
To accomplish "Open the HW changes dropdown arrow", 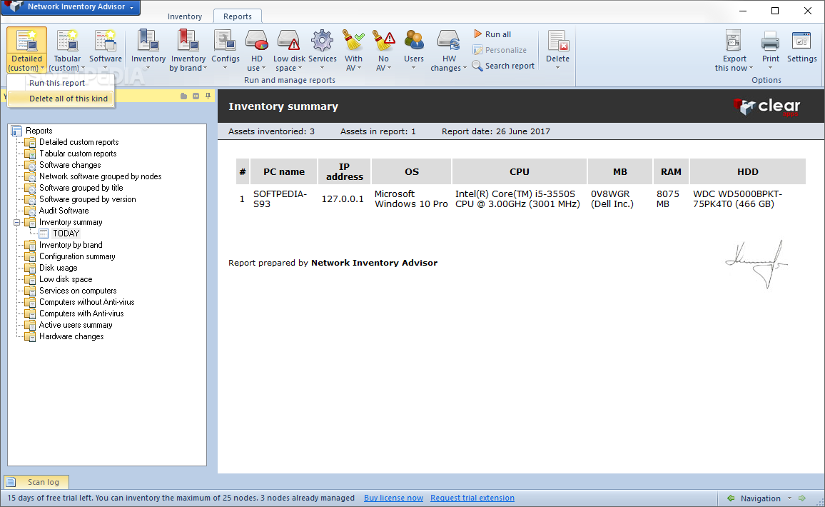I will pyautogui.click(x=465, y=69).
